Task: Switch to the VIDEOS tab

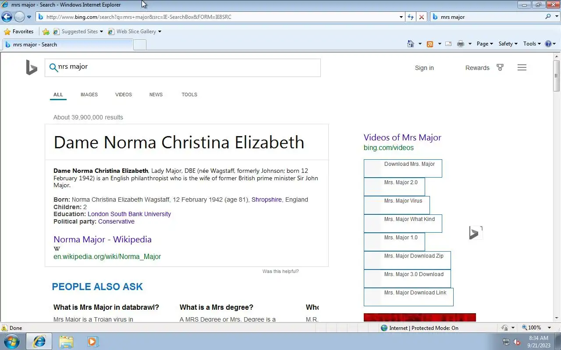Action: [x=124, y=94]
